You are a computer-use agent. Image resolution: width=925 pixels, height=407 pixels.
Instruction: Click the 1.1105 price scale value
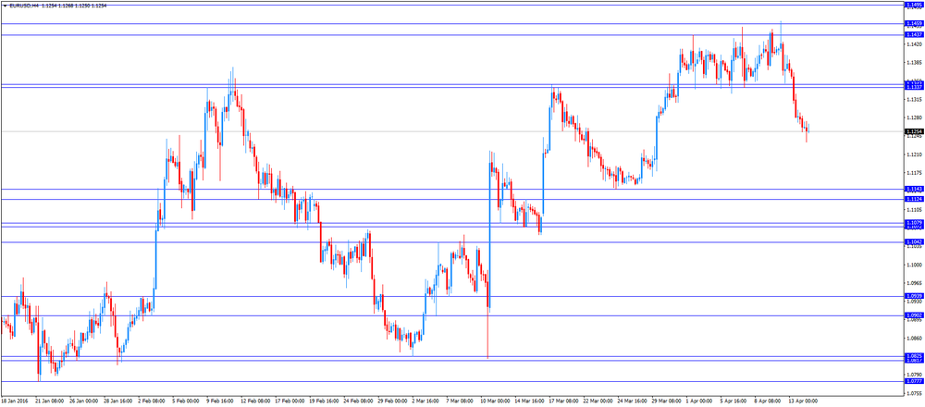913,210
